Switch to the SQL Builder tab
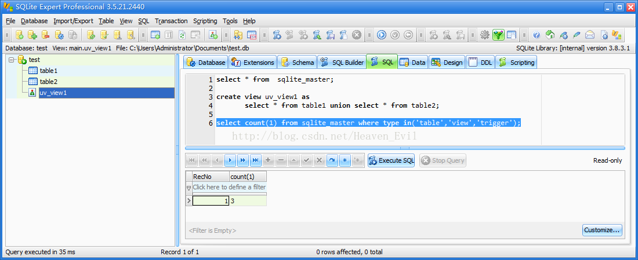 pyautogui.click(x=342, y=62)
